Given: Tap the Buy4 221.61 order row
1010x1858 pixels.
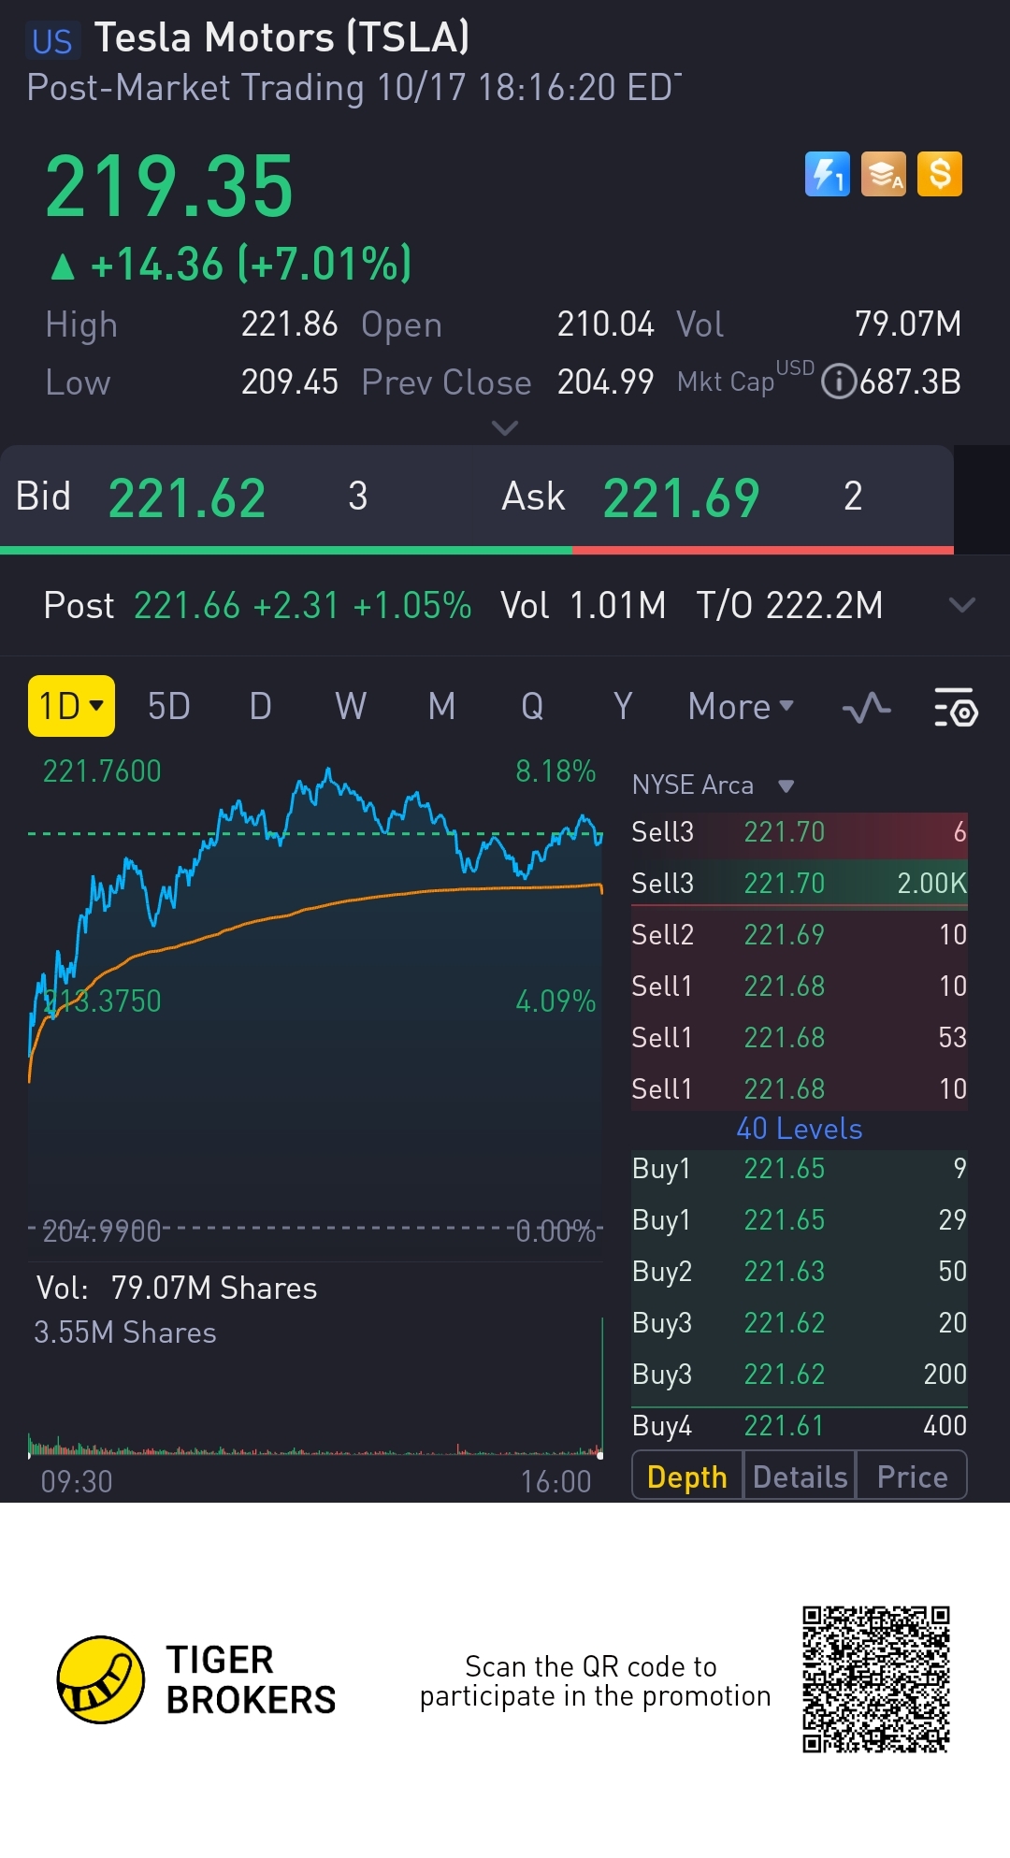Looking at the screenshot, I should 800,1425.
